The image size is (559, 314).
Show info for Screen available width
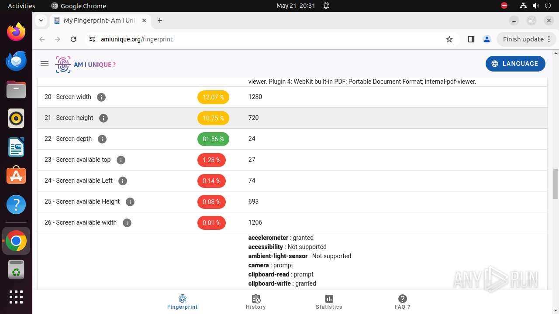127,223
